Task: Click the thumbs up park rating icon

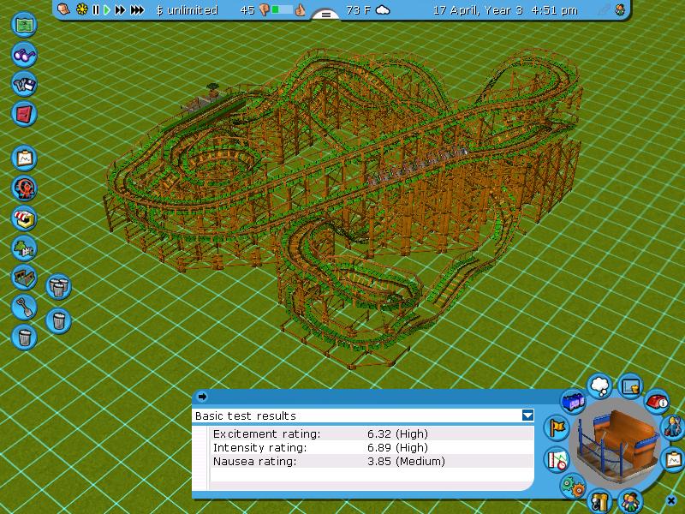Action: coord(300,10)
